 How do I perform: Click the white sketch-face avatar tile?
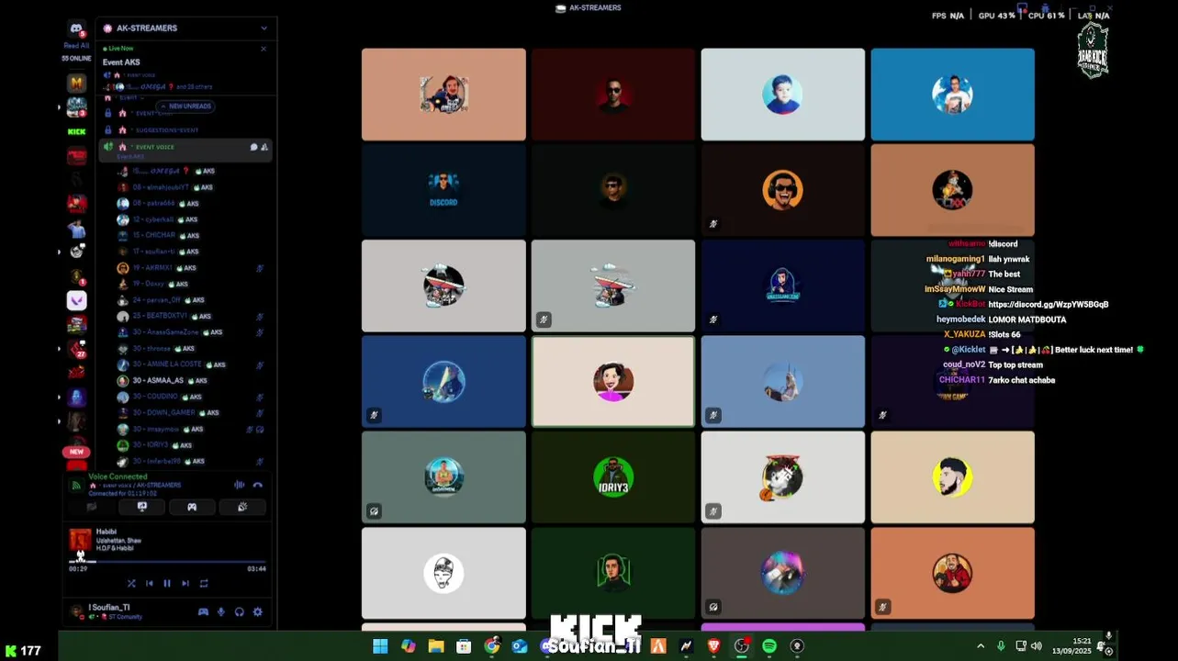(443, 573)
